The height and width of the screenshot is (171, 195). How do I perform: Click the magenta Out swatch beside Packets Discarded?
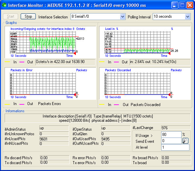pos(116,105)
